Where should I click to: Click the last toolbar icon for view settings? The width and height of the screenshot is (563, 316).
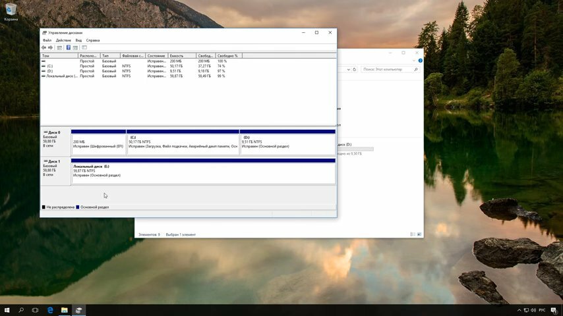[x=84, y=47]
